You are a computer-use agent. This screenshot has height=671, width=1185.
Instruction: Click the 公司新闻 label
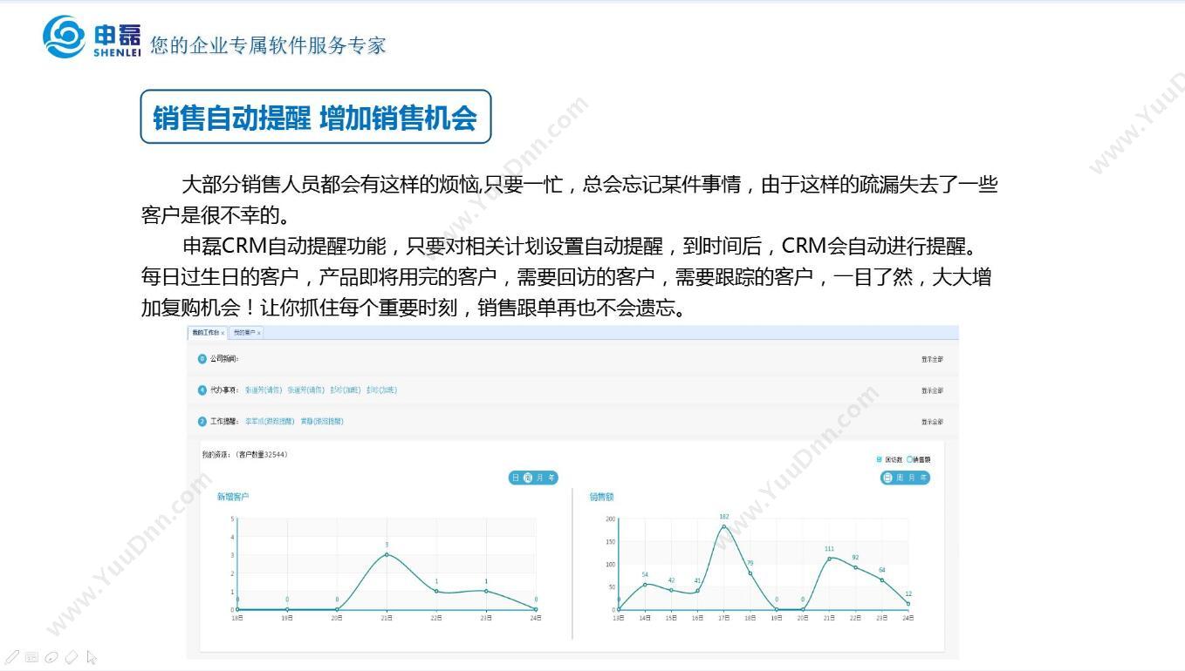coord(224,359)
